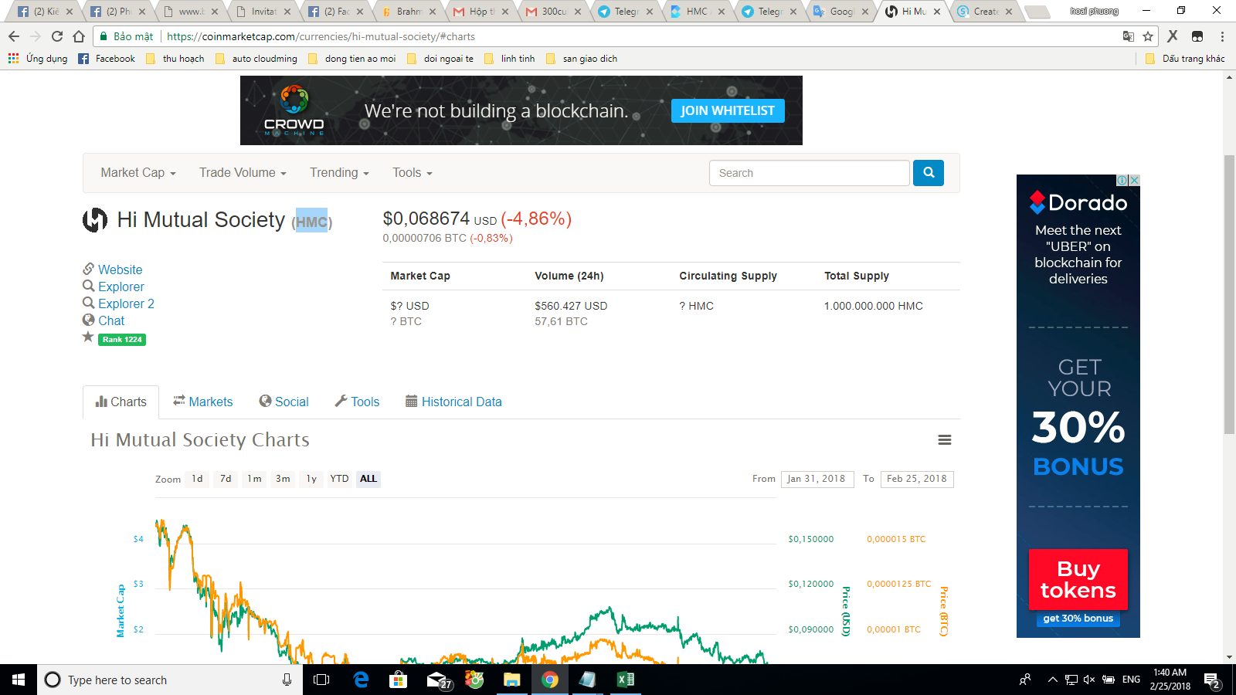Image resolution: width=1236 pixels, height=695 pixels.
Task: Select the Tools tab beside Social
Action: point(357,402)
